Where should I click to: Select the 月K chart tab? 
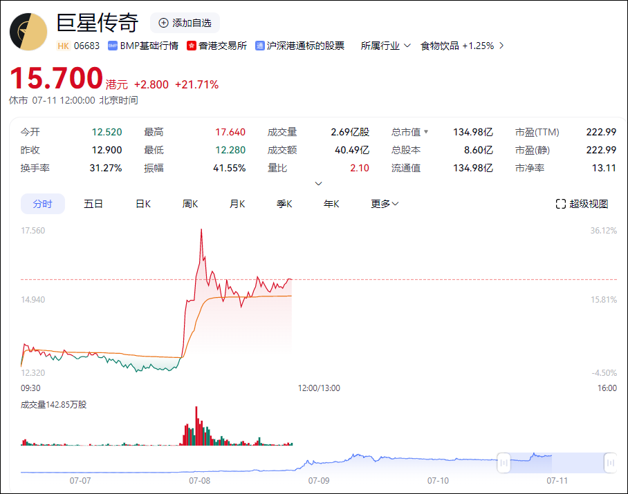pos(237,204)
